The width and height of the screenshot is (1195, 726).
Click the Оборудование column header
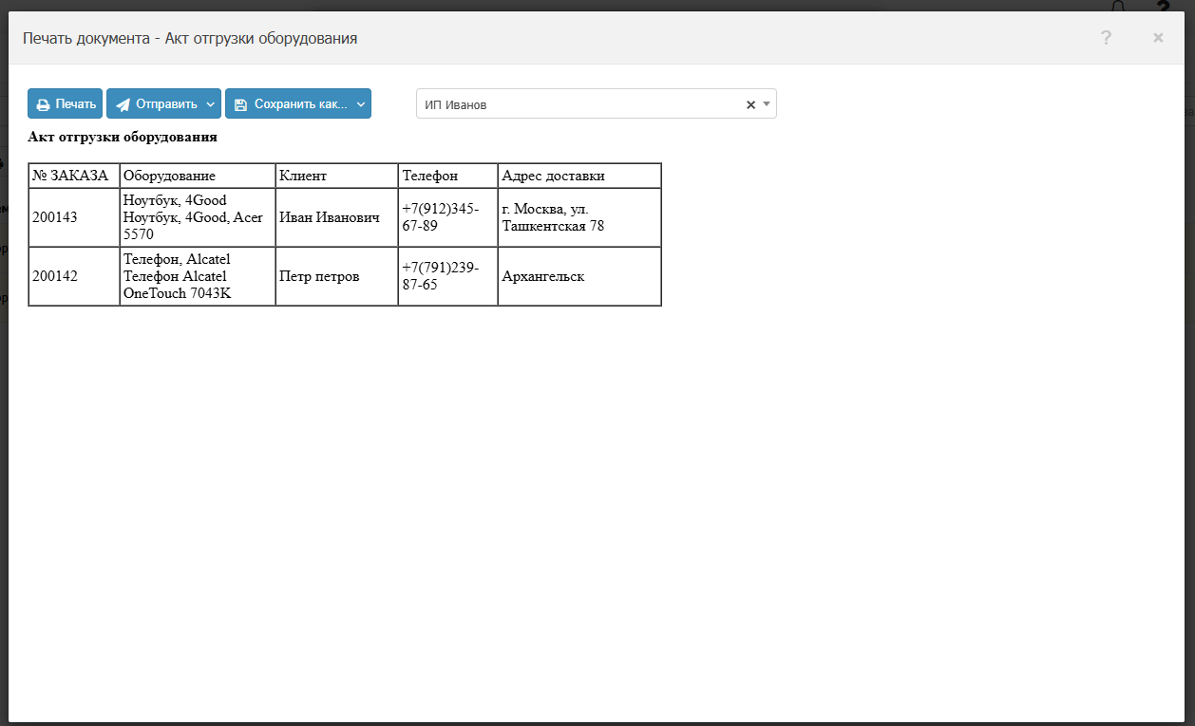[x=169, y=176]
